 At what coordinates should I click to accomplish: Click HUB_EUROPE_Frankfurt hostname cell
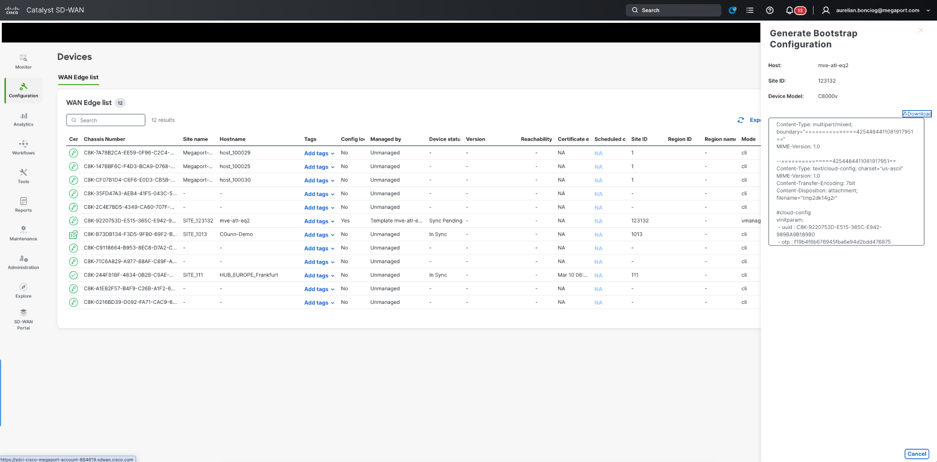(x=249, y=275)
